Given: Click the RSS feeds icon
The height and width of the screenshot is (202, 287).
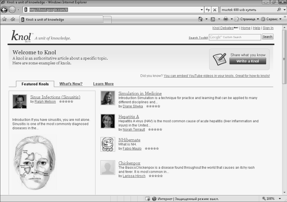Looking at the screenshot, I should pyautogui.click(x=213, y=19).
